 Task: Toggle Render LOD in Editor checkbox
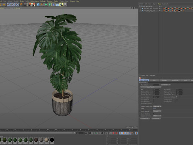pos(177,97)
